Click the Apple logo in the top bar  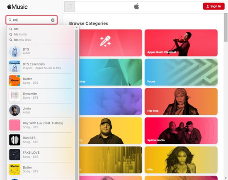tap(136, 7)
